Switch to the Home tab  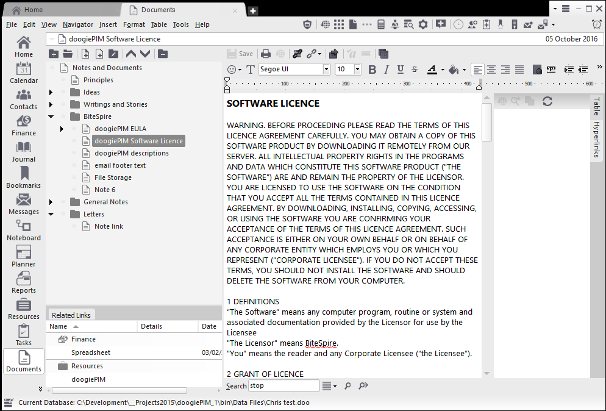62,10
